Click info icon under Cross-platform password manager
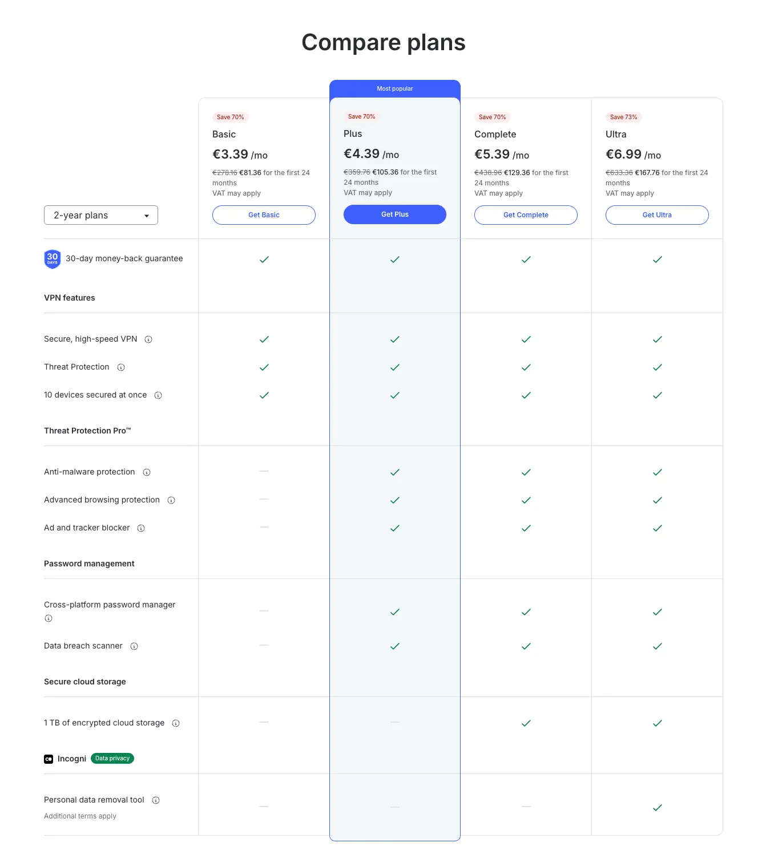This screenshot has height=851, width=758. (49, 618)
